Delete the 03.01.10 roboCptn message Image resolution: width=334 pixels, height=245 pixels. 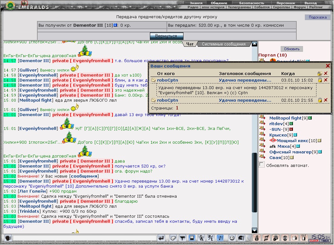click(326, 80)
